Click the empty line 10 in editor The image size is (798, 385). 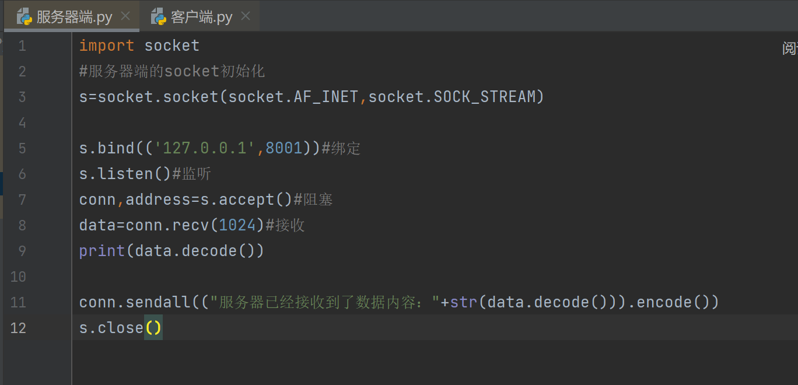click(233, 276)
